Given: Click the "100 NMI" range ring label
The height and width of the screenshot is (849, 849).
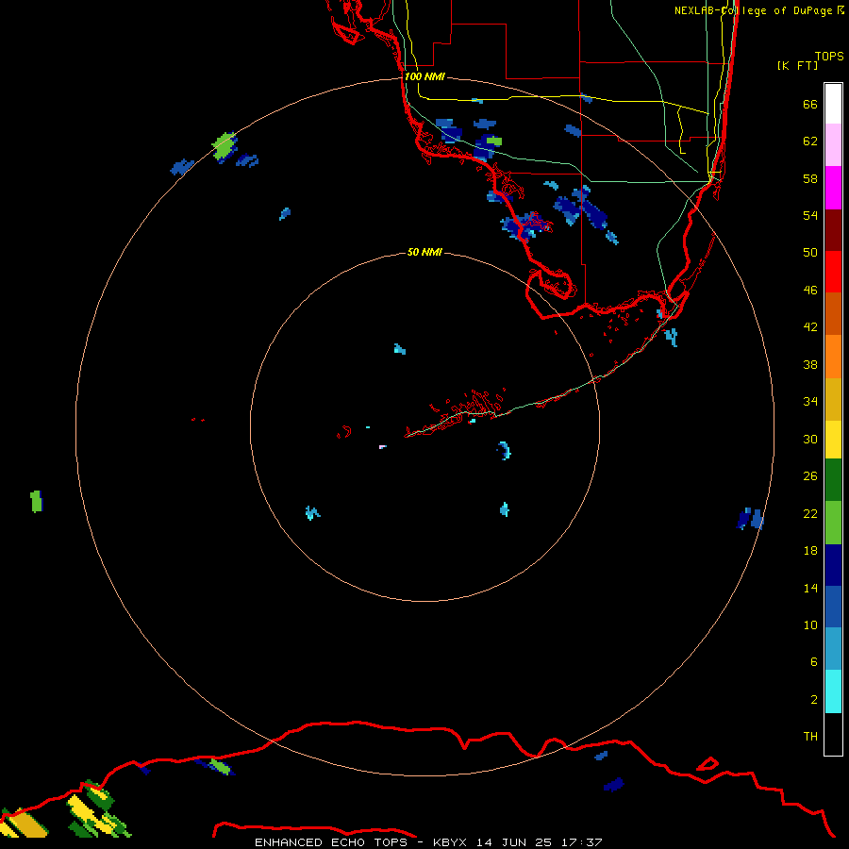Looking at the screenshot, I should click(424, 76).
